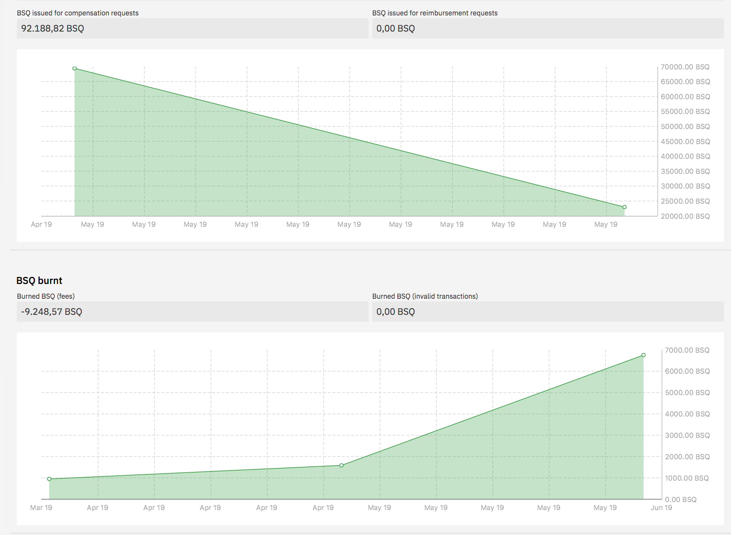Click the 65000.00 BSQ axis label

[685, 82]
